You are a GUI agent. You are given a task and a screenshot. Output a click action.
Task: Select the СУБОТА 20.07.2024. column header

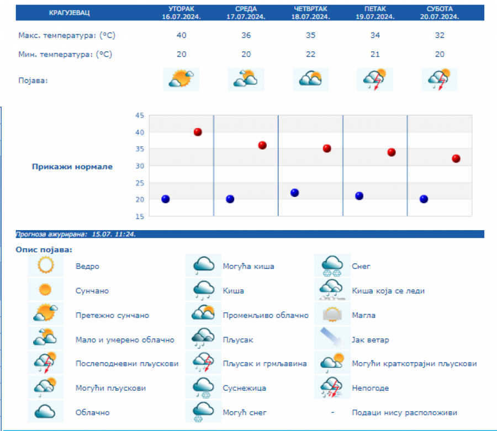[440, 13]
